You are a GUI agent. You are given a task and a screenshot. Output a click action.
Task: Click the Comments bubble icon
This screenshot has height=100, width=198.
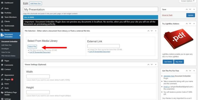[2, 65]
